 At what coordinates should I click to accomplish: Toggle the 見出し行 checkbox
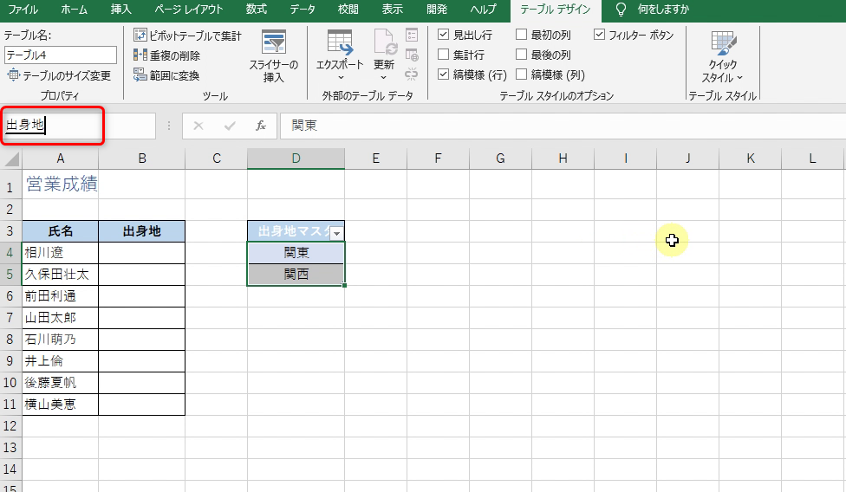[x=444, y=36]
